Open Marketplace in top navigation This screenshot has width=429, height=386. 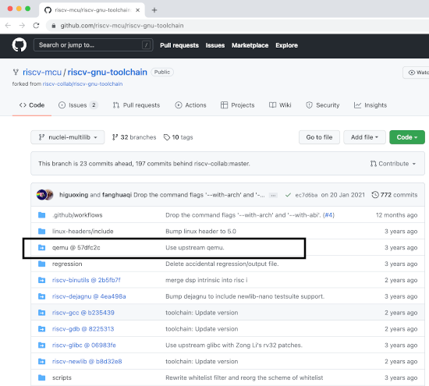(x=250, y=45)
